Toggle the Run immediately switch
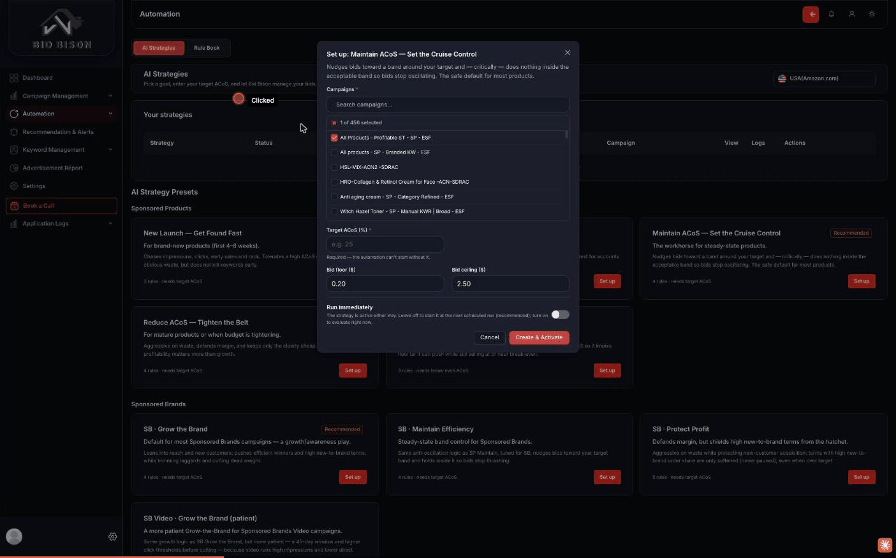 point(560,314)
